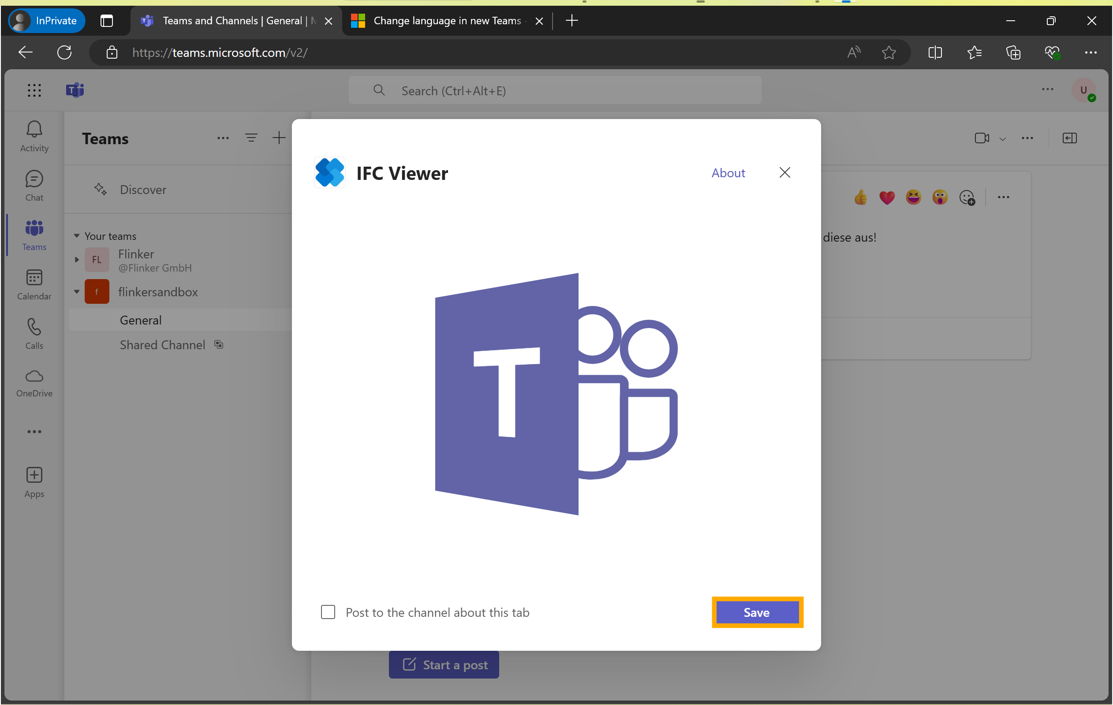Screen dimensions: 1113x705
Task: Start a meeting with video camera icon
Action: click(981, 138)
